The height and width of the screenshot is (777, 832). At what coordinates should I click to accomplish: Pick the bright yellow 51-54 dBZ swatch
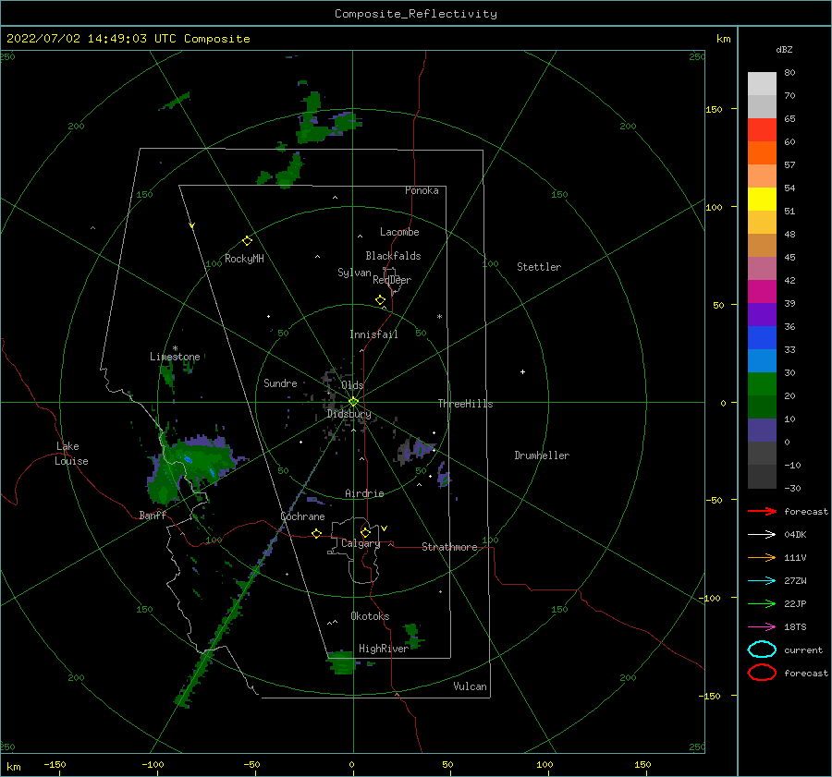[x=762, y=200]
